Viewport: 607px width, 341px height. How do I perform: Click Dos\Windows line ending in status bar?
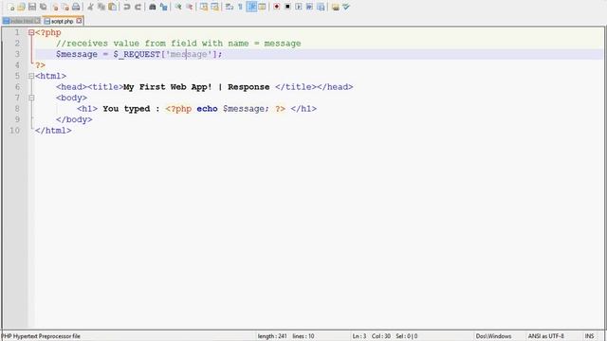click(493, 336)
